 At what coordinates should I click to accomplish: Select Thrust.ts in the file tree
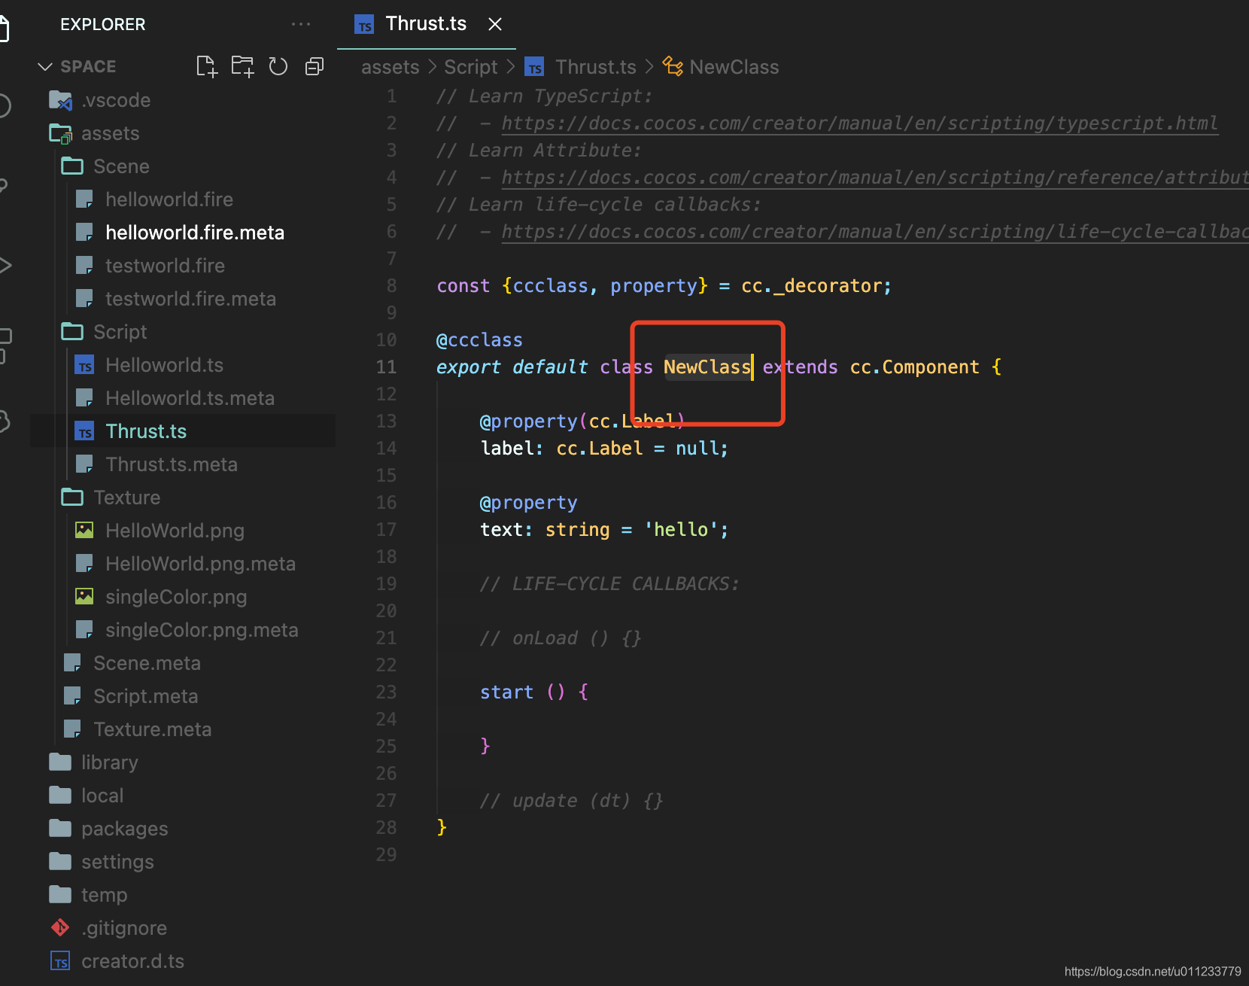(x=146, y=431)
